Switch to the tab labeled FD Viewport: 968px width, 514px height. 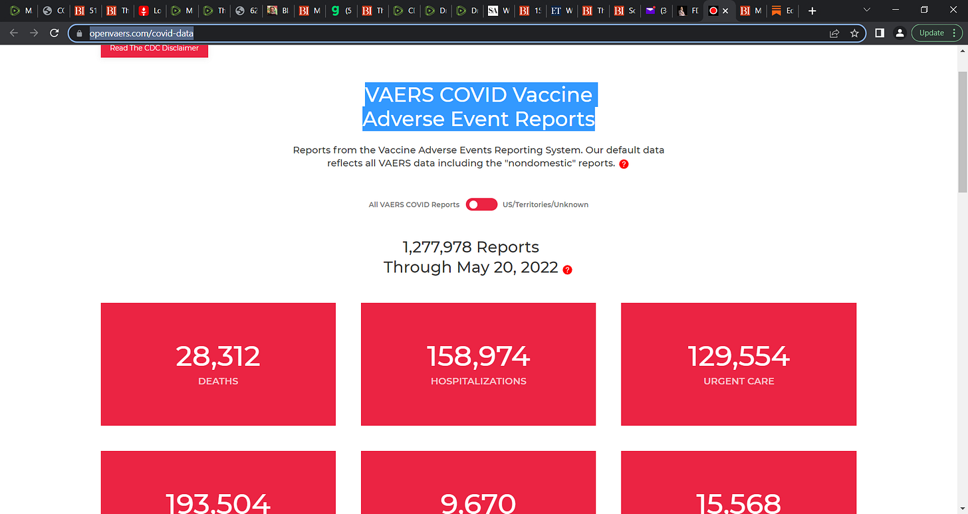pos(688,11)
